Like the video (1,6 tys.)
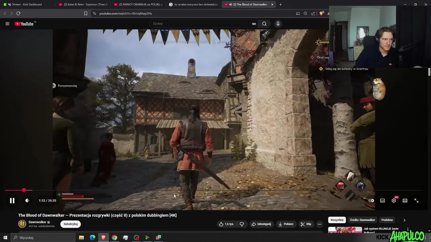This screenshot has width=431, height=242. point(227,224)
